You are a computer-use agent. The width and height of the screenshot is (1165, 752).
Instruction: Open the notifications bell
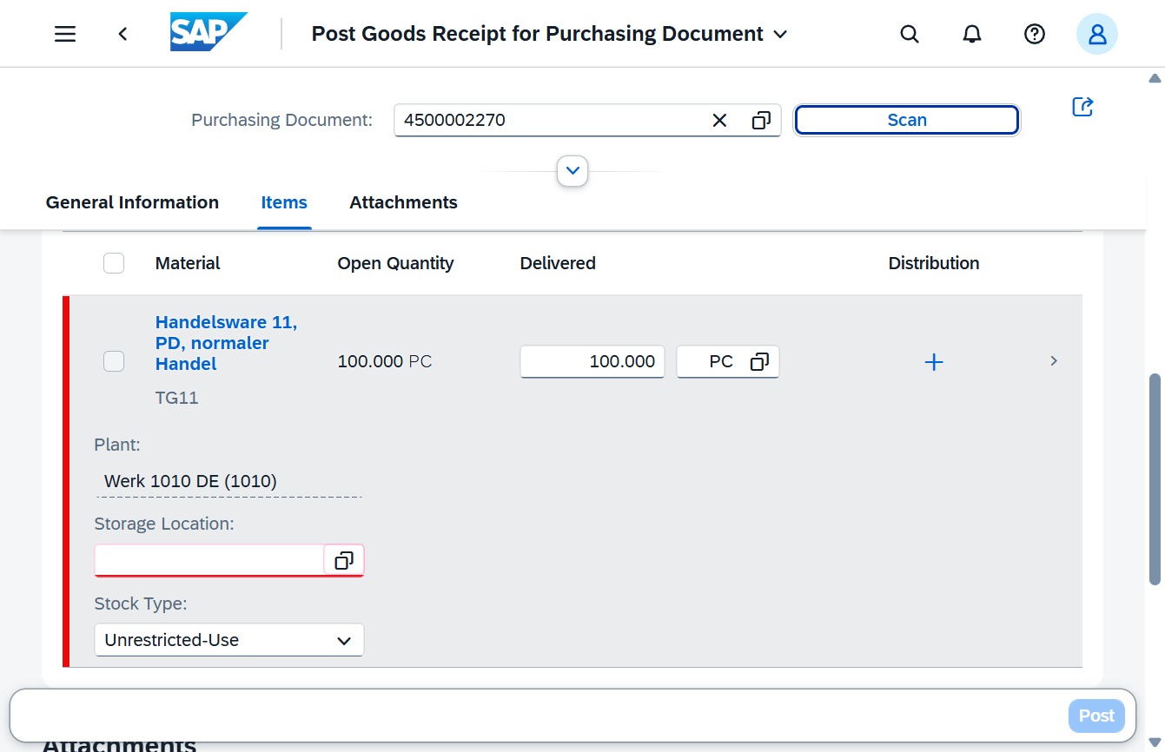pyautogui.click(x=972, y=34)
